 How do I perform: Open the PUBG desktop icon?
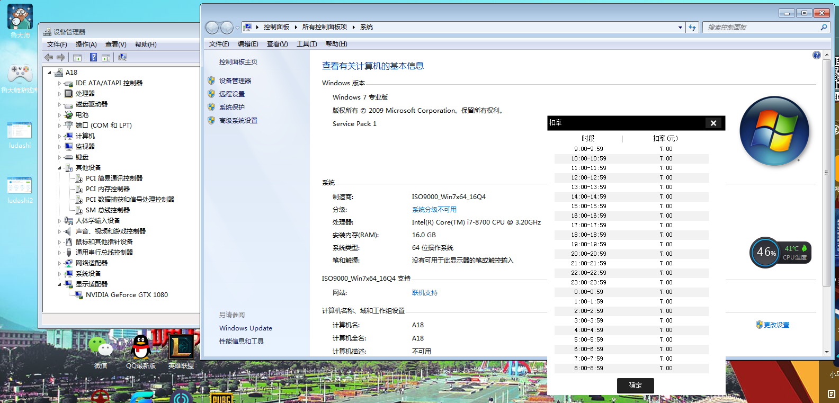[x=221, y=398]
